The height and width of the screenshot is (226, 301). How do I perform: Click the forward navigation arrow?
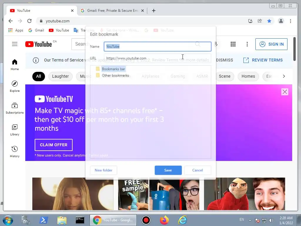pyautogui.click(x=20, y=21)
